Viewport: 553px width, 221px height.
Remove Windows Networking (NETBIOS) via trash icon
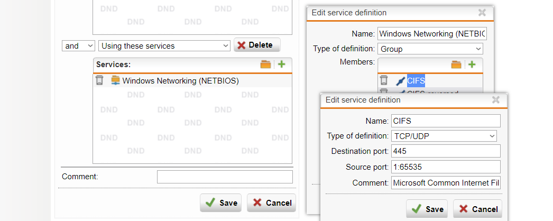click(99, 81)
